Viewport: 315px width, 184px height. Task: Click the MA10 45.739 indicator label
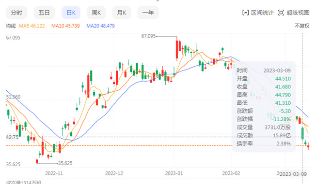65,26
